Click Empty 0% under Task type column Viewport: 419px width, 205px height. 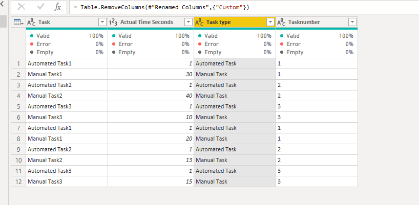click(235, 52)
